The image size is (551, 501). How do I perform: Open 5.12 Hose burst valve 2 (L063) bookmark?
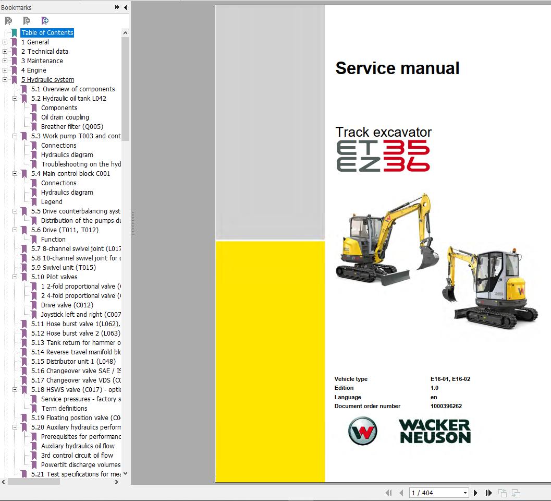point(76,333)
